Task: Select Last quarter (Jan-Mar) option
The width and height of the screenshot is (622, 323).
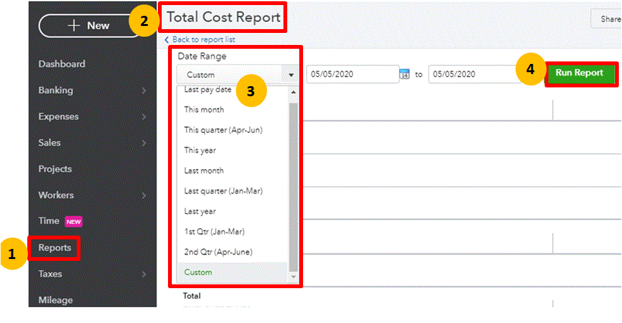Action: 223,191
